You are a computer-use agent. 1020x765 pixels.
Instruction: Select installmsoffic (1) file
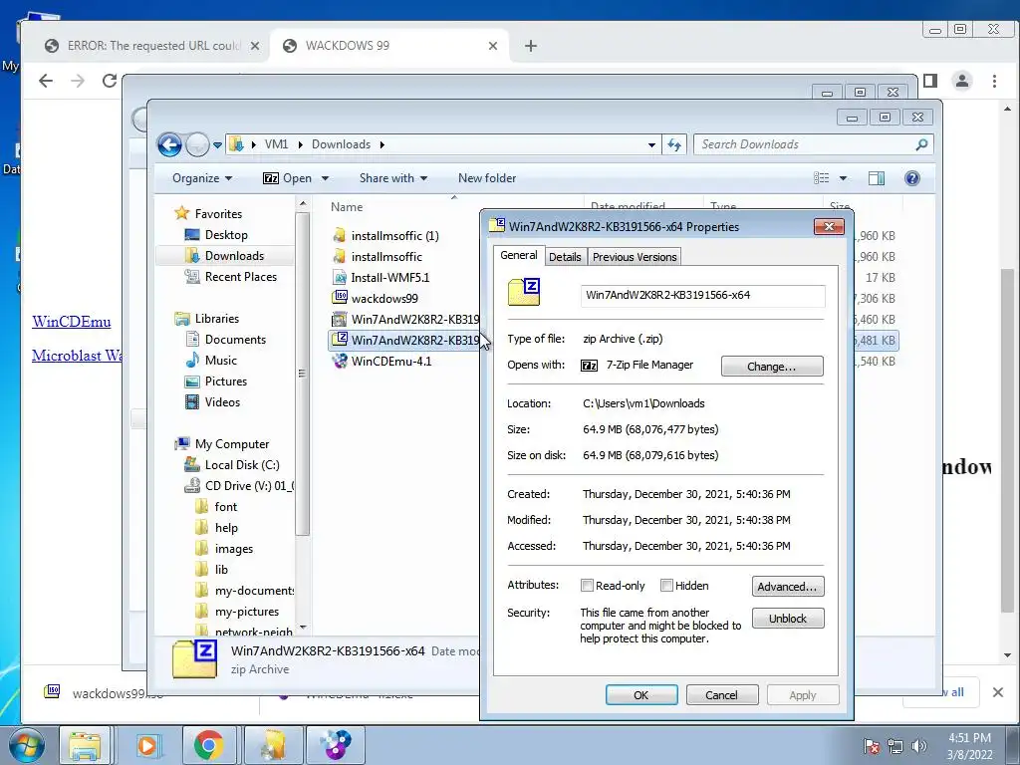point(394,235)
